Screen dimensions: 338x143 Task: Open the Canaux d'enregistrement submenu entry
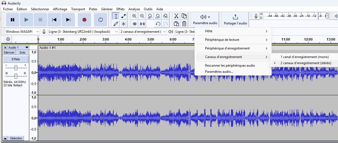pos(233,57)
